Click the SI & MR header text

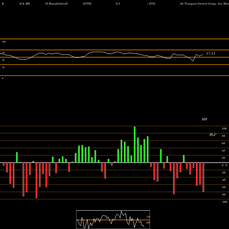click(24, 4)
